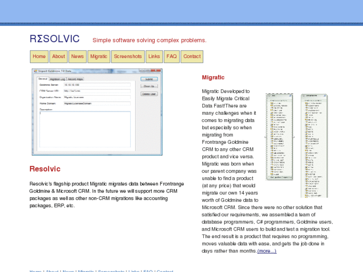
Task: Click the footer FAQ link
Action: point(148,271)
